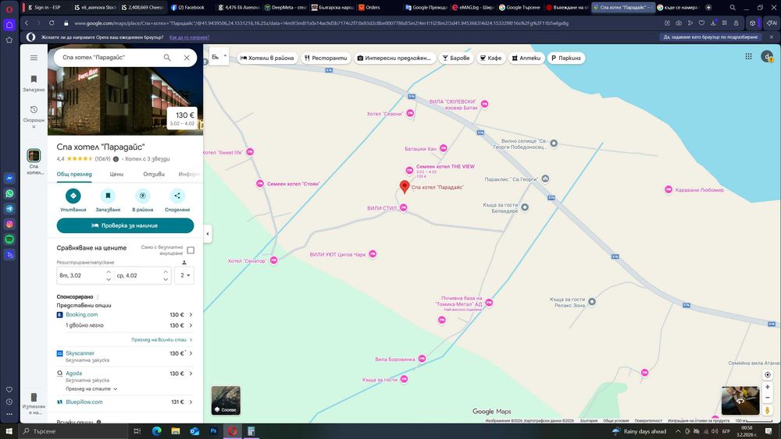Click the Street View preview thumbnail
Viewport: 781px width, 439px height.
(x=740, y=400)
